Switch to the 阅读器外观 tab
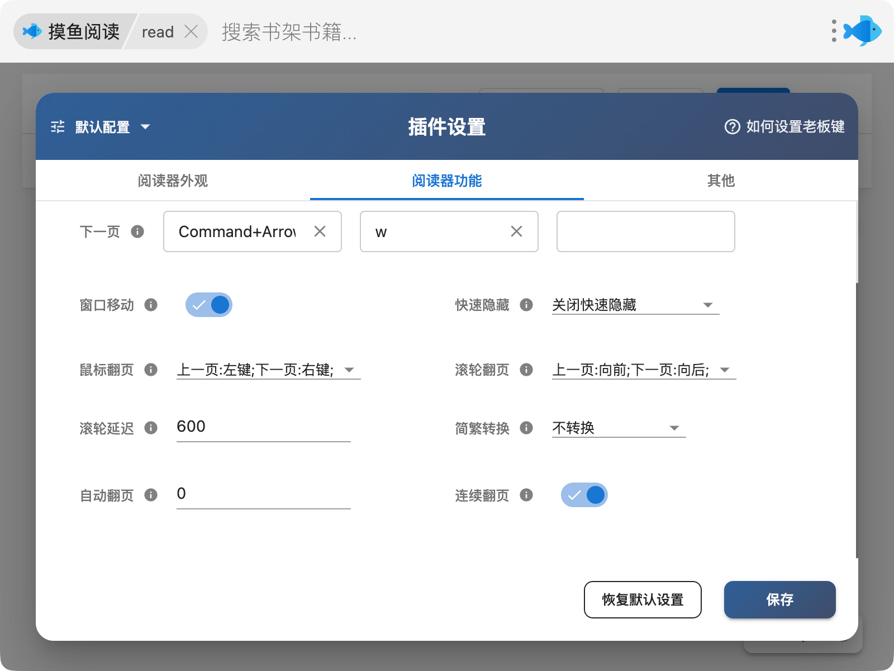The width and height of the screenshot is (894, 671). click(x=173, y=181)
